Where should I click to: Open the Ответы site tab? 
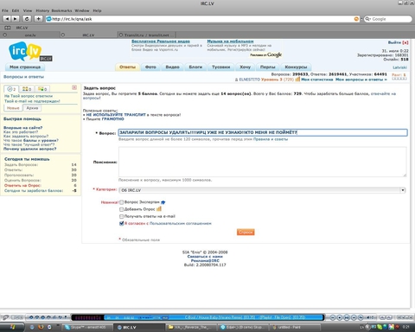pos(127,67)
